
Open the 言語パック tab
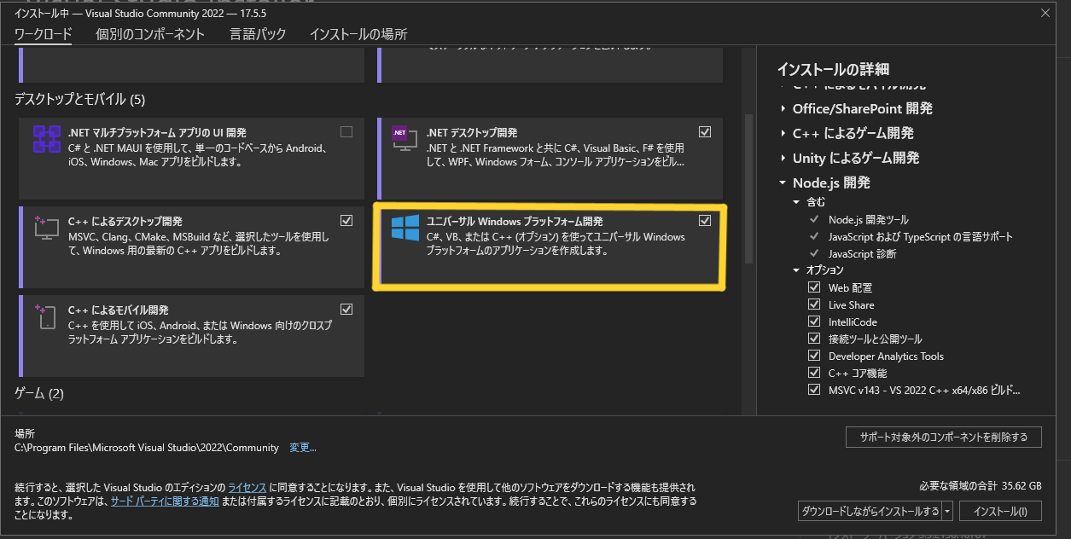(258, 33)
